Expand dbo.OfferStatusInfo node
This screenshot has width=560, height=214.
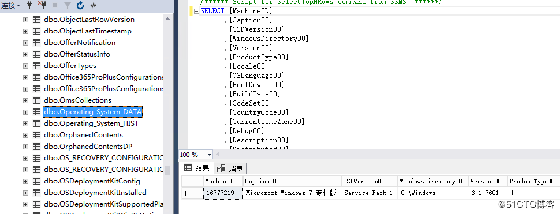tap(25, 54)
